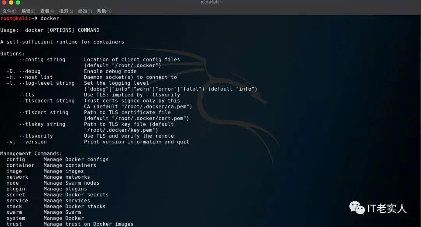The height and width of the screenshot is (227, 421).
Task: Click the 'node' management command
Action: [12, 183]
